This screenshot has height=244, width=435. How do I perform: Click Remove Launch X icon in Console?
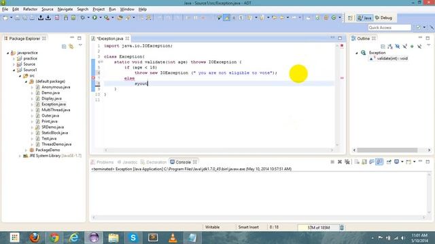340,162
